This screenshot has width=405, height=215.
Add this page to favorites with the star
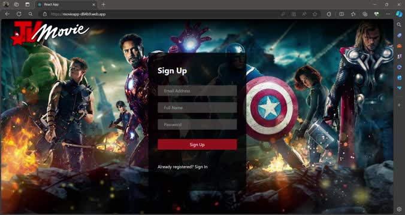(x=315, y=14)
